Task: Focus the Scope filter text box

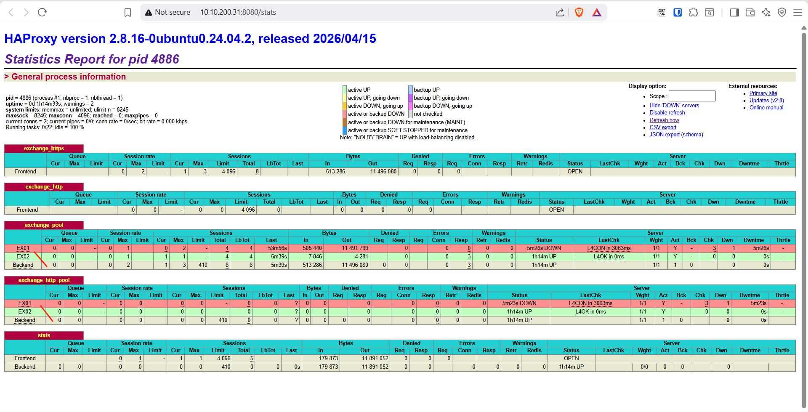Action: (x=692, y=96)
